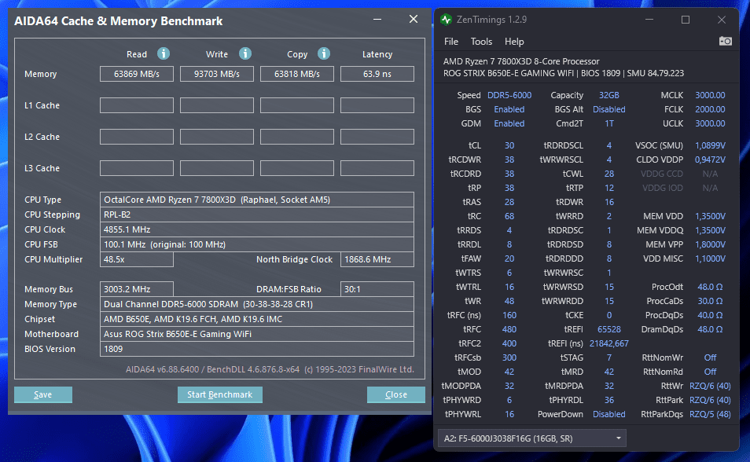
Task: Click the Memory Read 63869 MB/s field
Action: (x=136, y=74)
